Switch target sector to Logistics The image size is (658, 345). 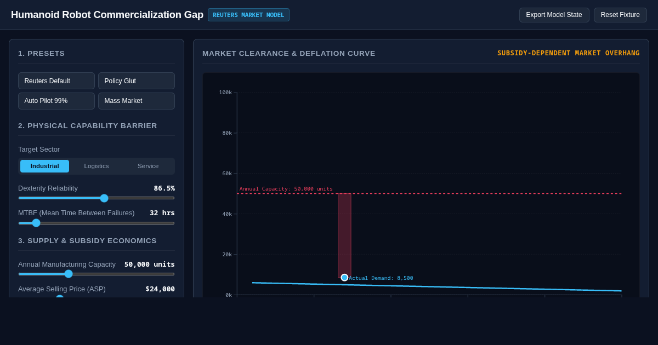click(x=97, y=166)
